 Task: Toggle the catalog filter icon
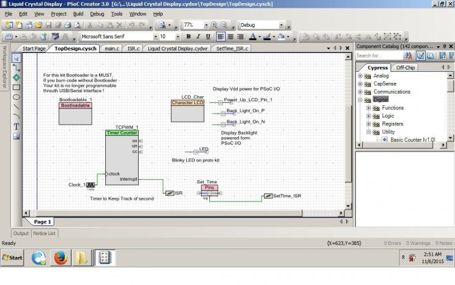(x=420, y=55)
